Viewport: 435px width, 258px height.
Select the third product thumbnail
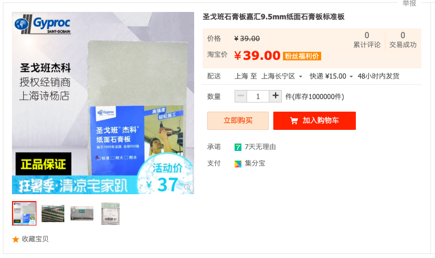click(x=82, y=214)
